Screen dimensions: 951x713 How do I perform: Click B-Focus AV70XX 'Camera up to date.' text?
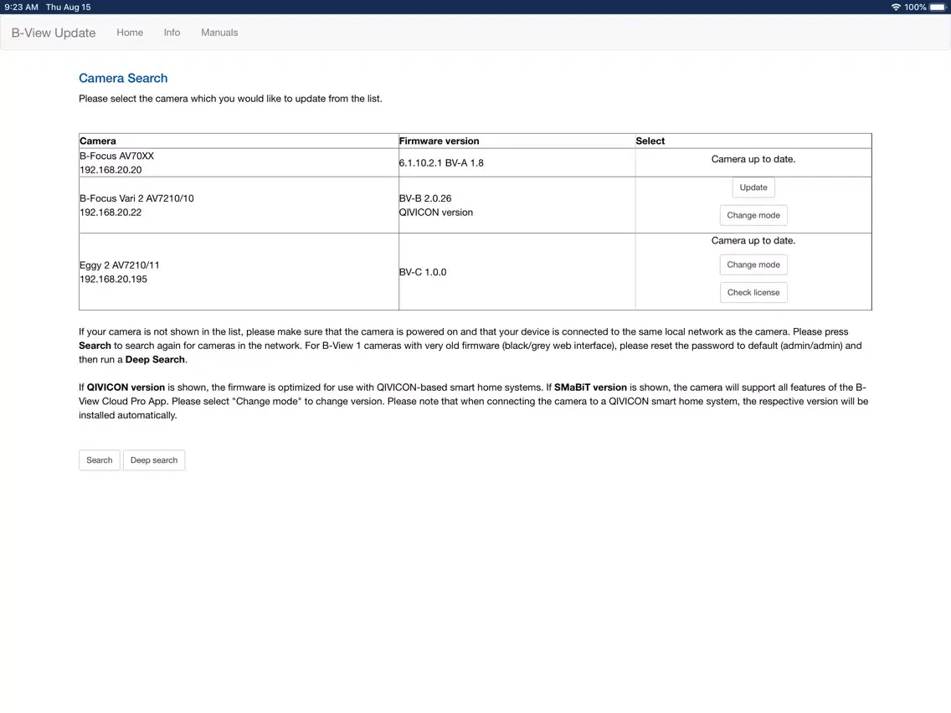[753, 160]
